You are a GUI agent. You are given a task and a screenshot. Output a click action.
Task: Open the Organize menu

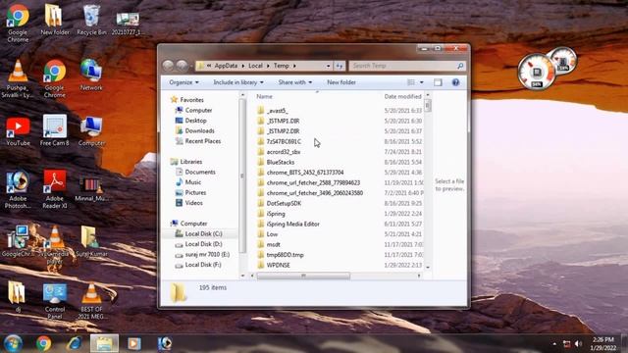click(x=183, y=82)
